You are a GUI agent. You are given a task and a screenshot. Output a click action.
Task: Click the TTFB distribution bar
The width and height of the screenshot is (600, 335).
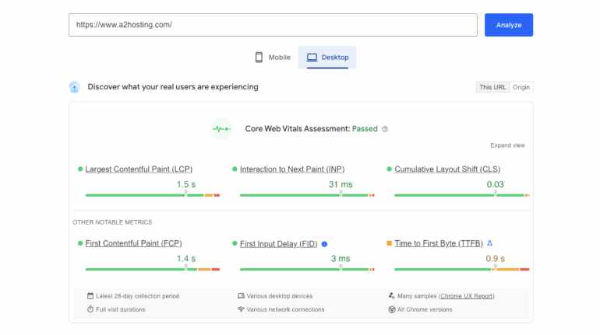[x=462, y=270]
